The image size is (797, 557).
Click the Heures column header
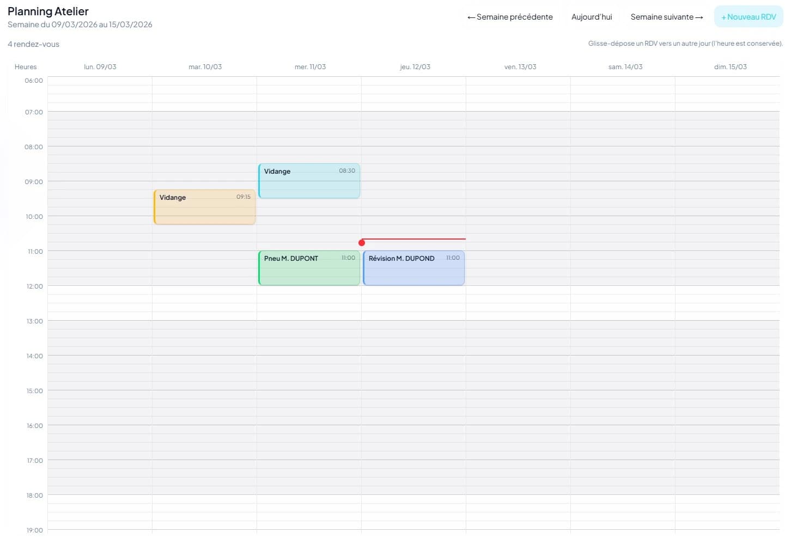pyautogui.click(x=25, y=66)
